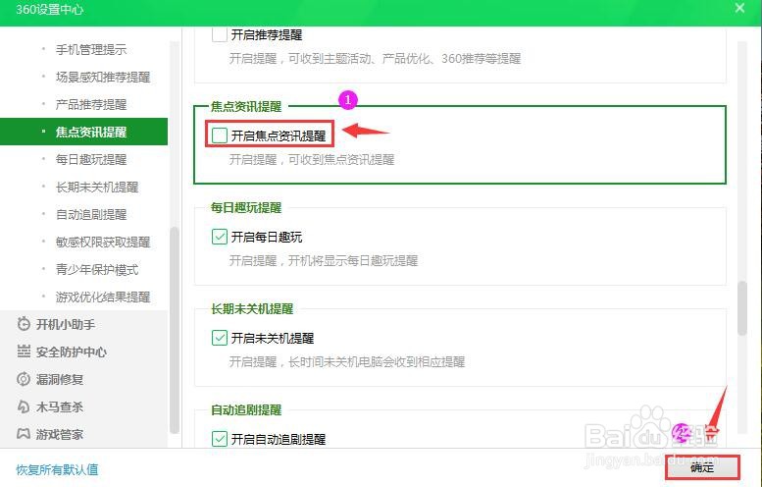Enable the 开启推荐提醒 checkbox
This screenshot has height=487, width=762.
coord(219,34)
